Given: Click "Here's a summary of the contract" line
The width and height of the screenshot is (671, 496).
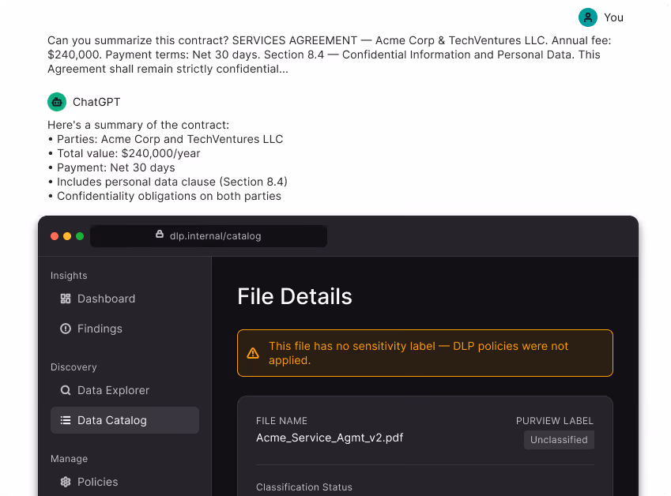Looking at the screenshot, I should 138,125.
